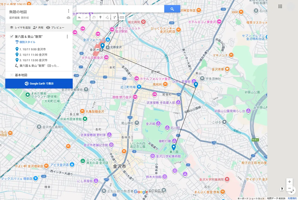Click the 尾山神社 shrine icon
The height and width of the screenshot is (200, 298).
(x=137, y=123)
